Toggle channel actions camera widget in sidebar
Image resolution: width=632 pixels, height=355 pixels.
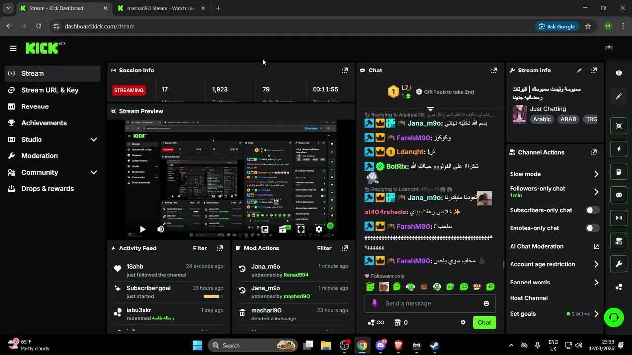619,241
